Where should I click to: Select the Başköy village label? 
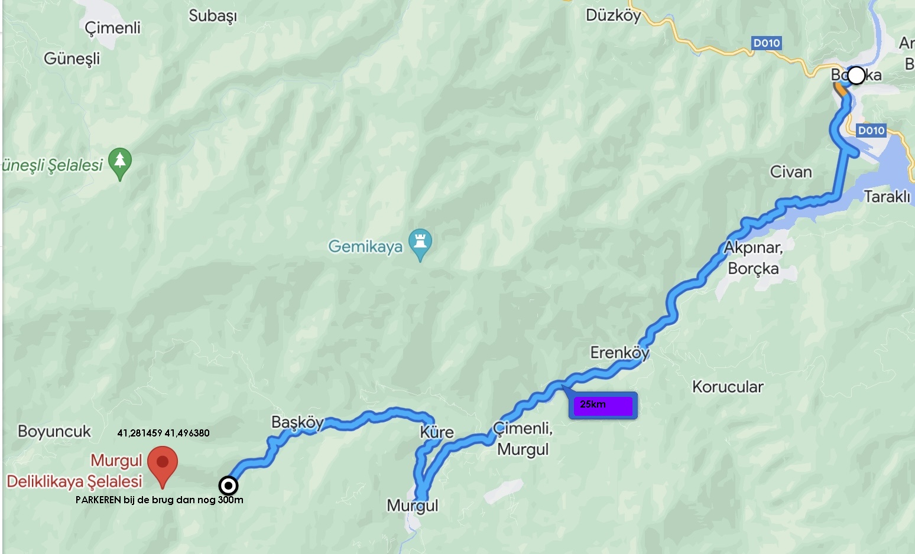[x=297, y=422]
